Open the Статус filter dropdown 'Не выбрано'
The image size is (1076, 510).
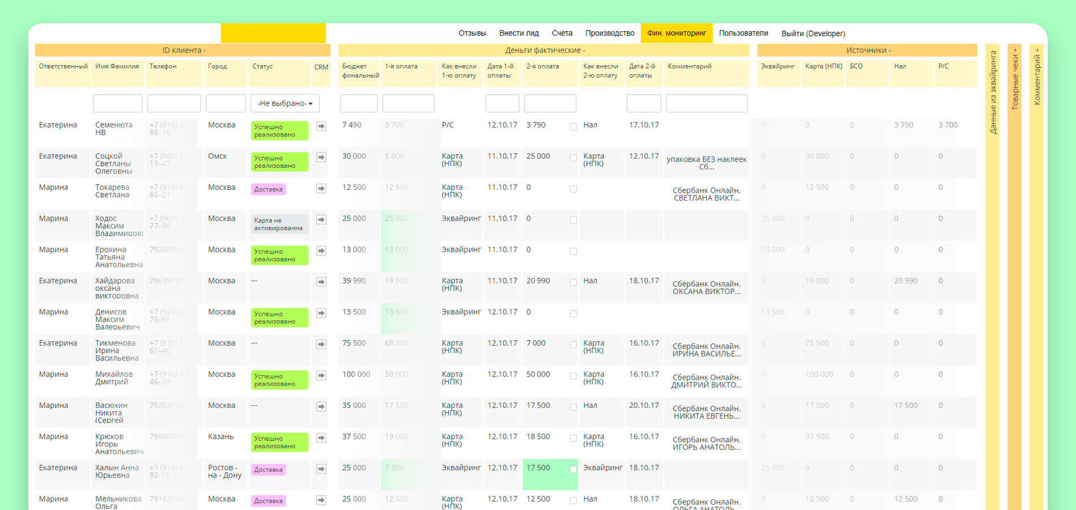click(x=285, y=104)
